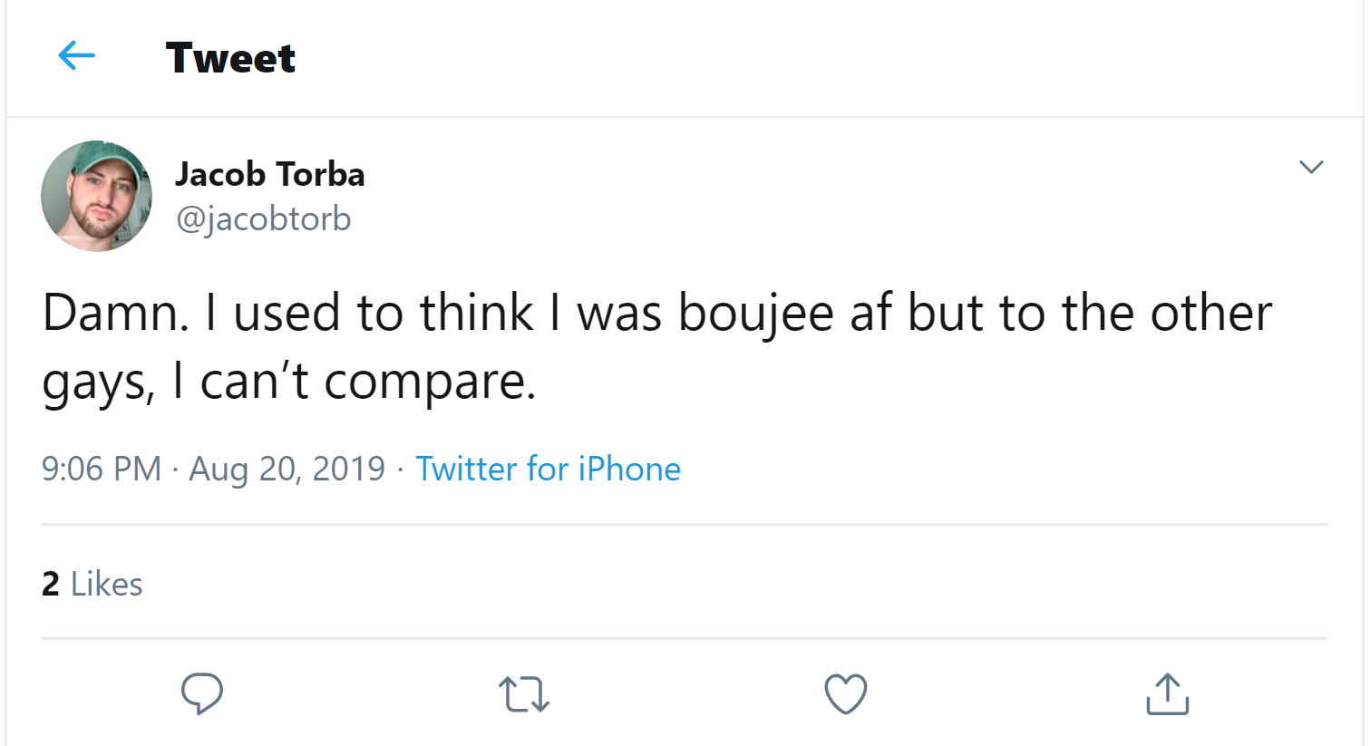The width and height of the screenshot is (1370, 746).
Task: Click the Tweet page header title
Action: 230,58
